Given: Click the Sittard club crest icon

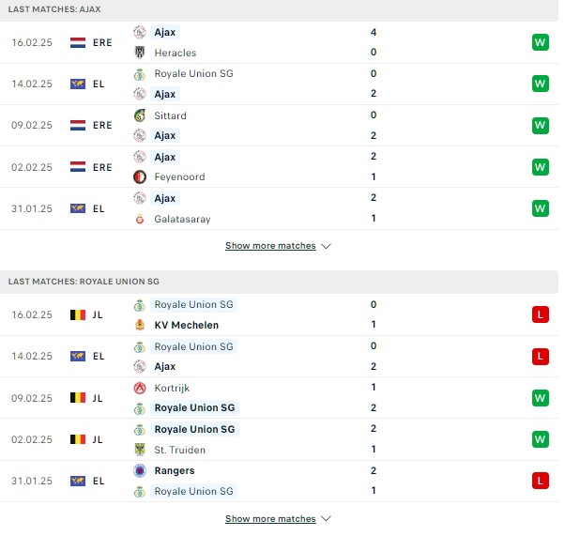Looking at the screenshot, I should coord(140,115).
